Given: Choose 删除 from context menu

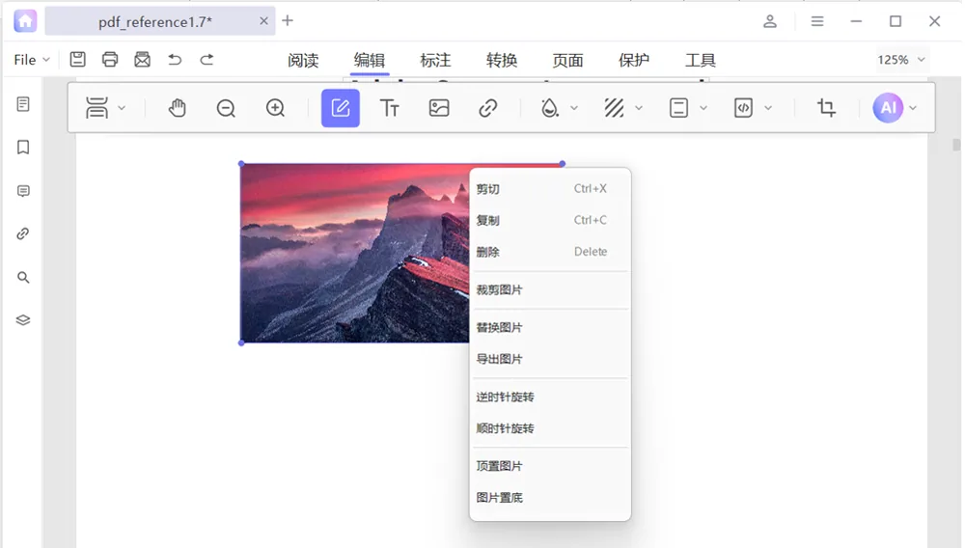Looking at the screenshot, I should pos(550,252).
